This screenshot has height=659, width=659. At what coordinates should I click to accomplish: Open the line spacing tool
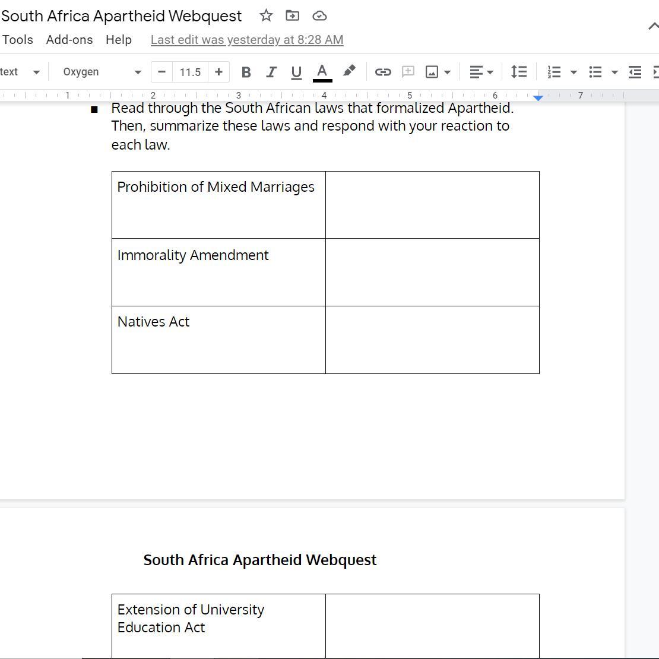tap(519, 72)
